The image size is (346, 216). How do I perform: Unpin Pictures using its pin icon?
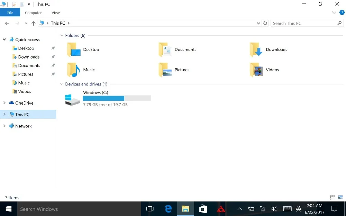pyautogui.click(x=53, y=74)
